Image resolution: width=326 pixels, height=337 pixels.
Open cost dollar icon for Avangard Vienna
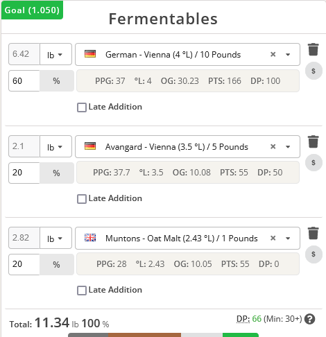coord(314,162)
